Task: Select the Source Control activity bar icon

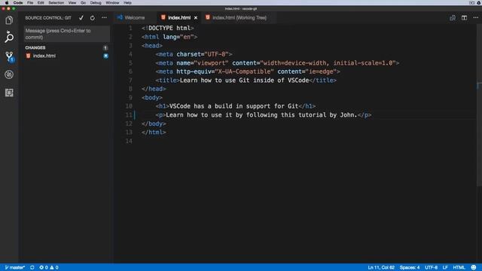Action: pyautogui.click(x=10, y=56)
